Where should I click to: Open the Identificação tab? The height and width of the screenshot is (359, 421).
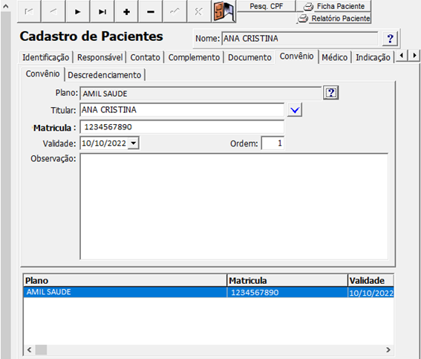[45, 57]
